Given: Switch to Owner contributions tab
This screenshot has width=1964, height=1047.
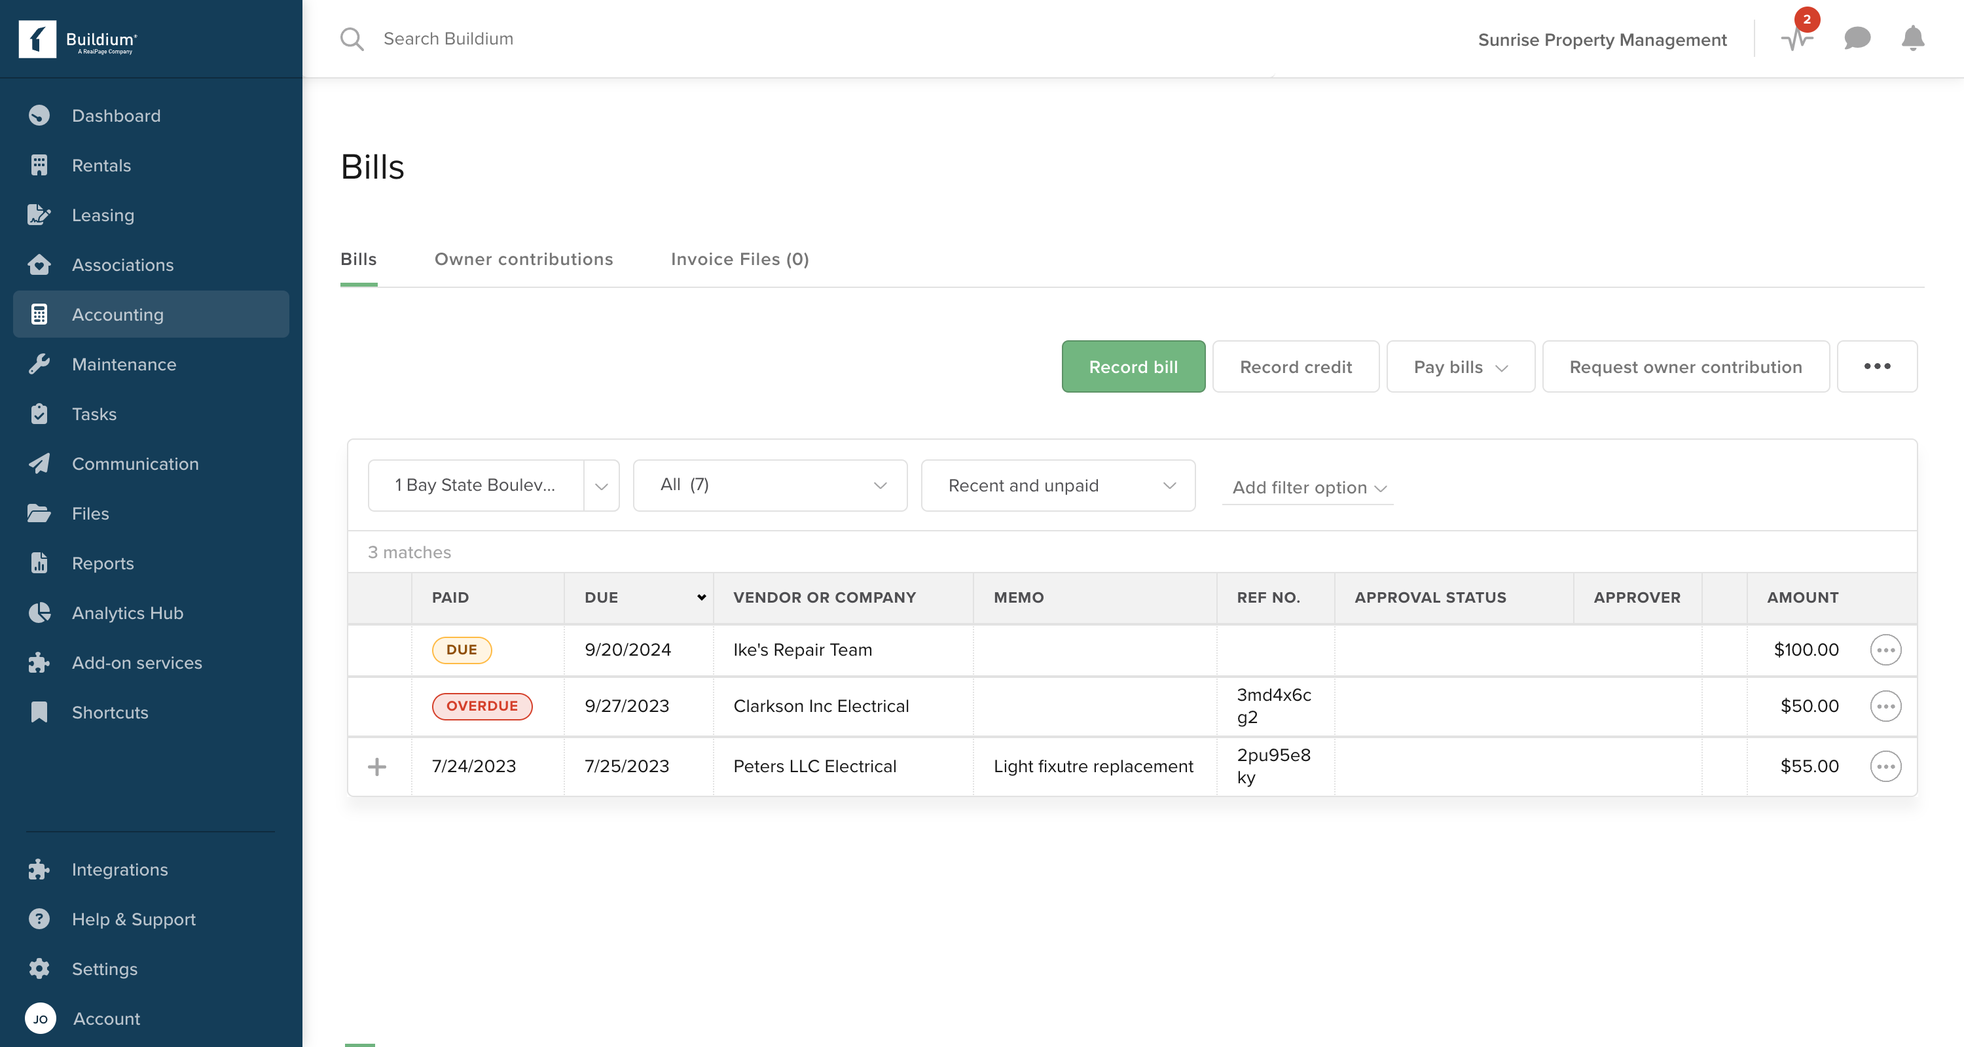Looking at the screenshot, I should (523, 259).
